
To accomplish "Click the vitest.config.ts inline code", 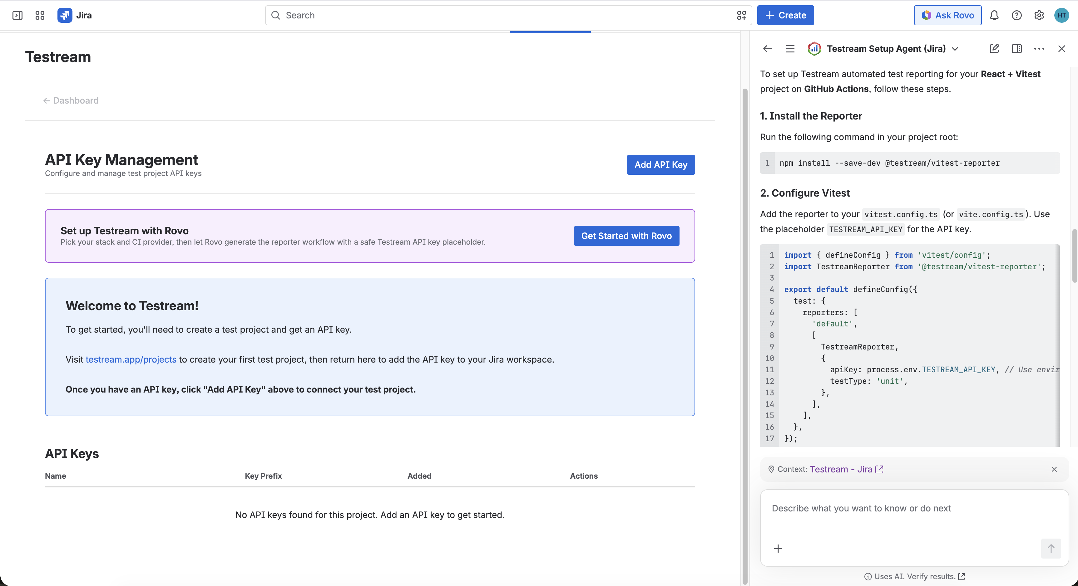I will pyautogui.click(x=901, y=214).
